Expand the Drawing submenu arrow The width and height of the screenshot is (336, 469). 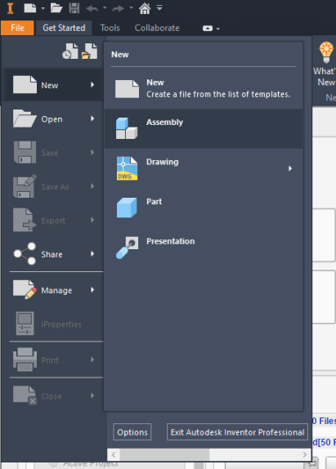(290, 168)
